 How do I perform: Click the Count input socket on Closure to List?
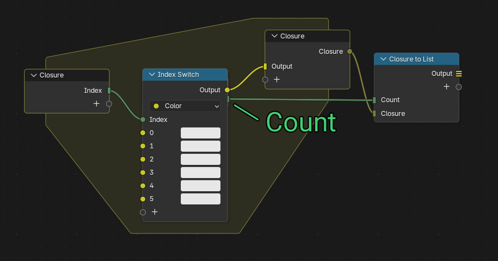(374, 100)
